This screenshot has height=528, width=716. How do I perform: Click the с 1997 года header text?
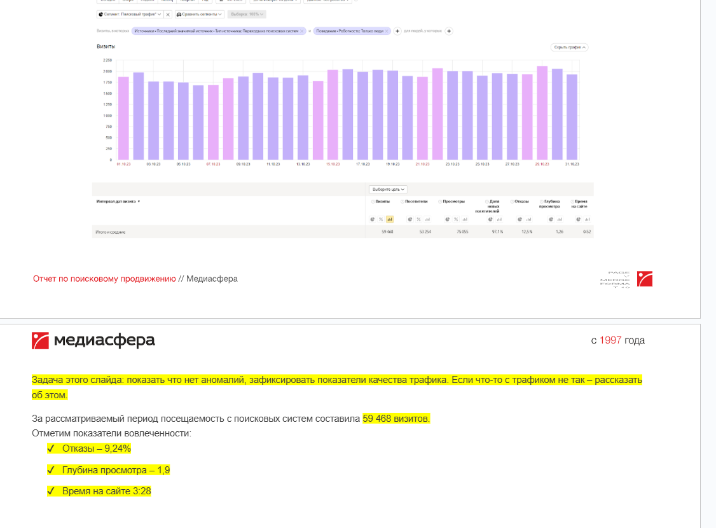[618, 340]
